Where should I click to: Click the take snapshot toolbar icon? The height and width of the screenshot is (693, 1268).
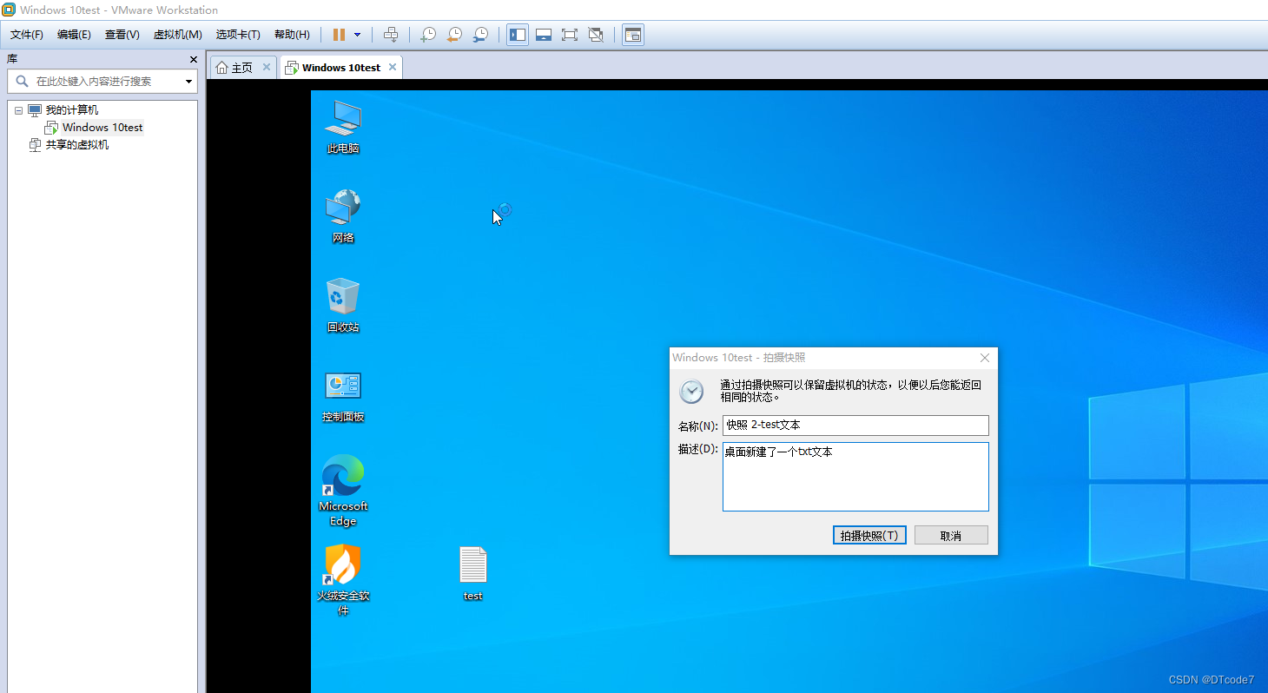pyautogui.click(x=428, y=35)
